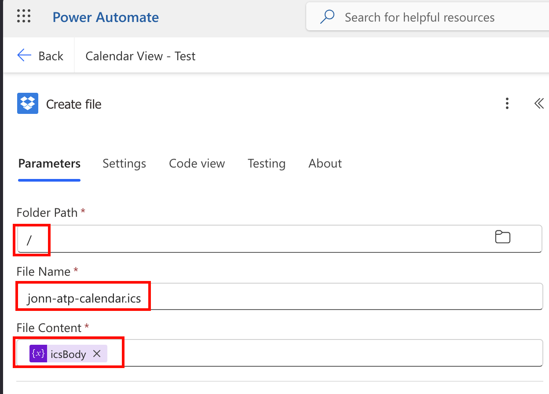Image resolution: width=549 pixels, height=394 pixels.
Task: Open the three-dot more options menu
Action: pos(507,103)
